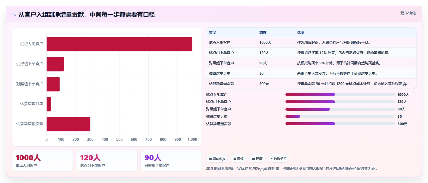The image size is (428, 183).
Task: Click the 估算净增量贡献 y-axis label in the chart
Action: point(30,124)
